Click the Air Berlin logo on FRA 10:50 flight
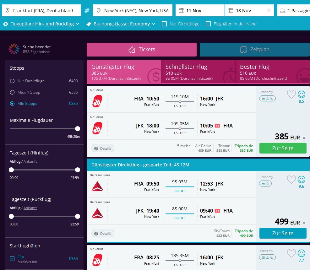Image resolution: width=310 pixels, height=270 pixels. tap(97, 101)
